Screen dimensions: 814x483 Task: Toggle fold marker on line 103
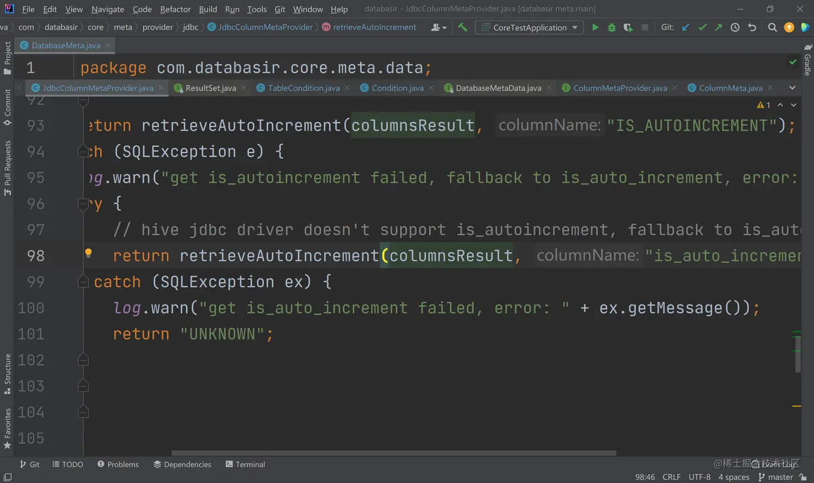click(83, 386)
